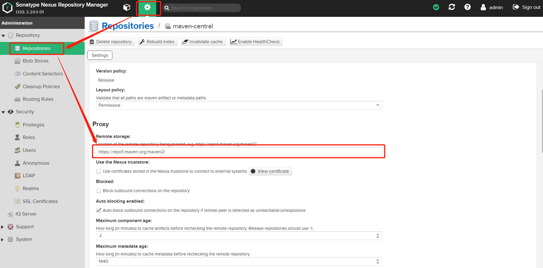543x268 pixels.
Task: Open Blob Stores
Action: click(x=35, y=61)
